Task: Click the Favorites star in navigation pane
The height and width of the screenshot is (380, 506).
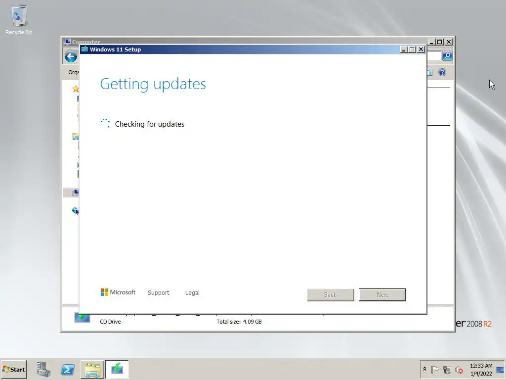Action: click(x=76, y=89)
